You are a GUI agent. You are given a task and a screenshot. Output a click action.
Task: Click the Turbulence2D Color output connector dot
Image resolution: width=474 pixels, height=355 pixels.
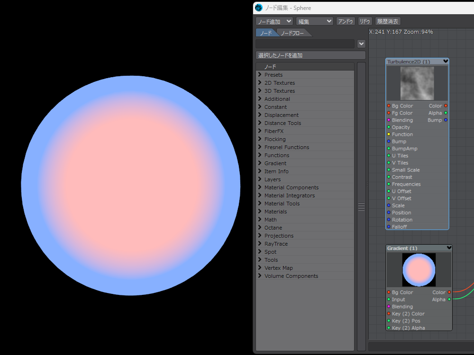(446, 106)
